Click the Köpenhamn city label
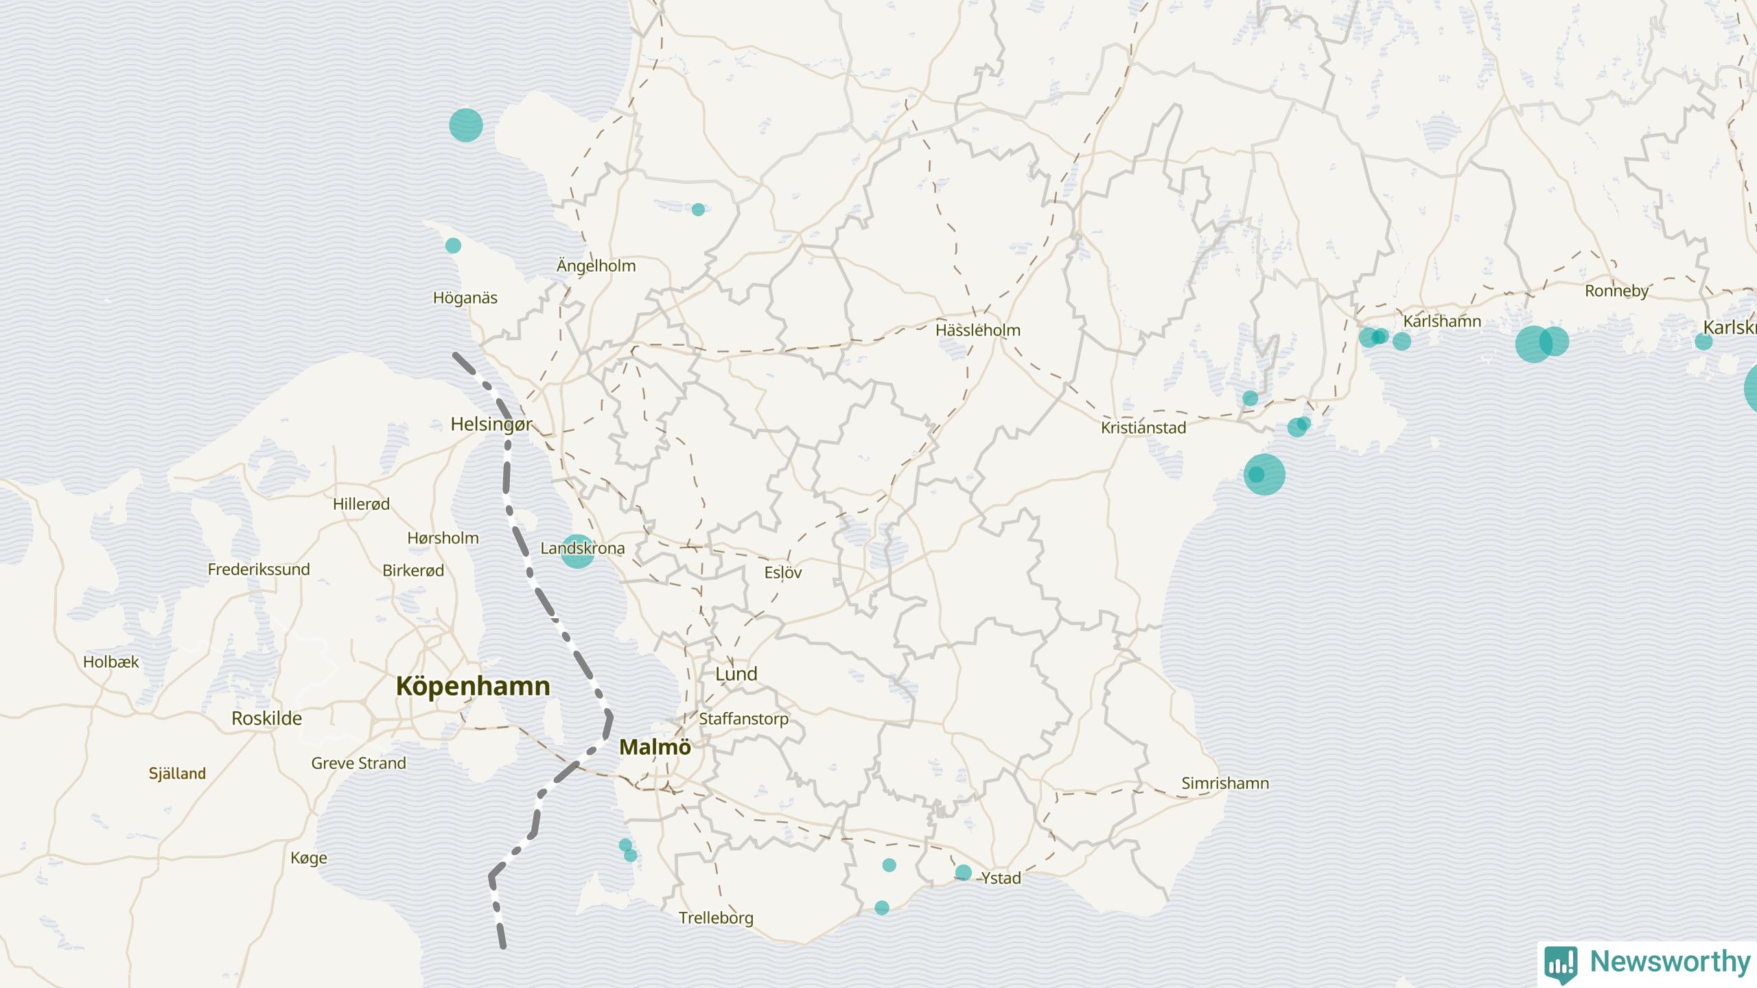Viewport: 1757px width, 988px height. point(473,686)
